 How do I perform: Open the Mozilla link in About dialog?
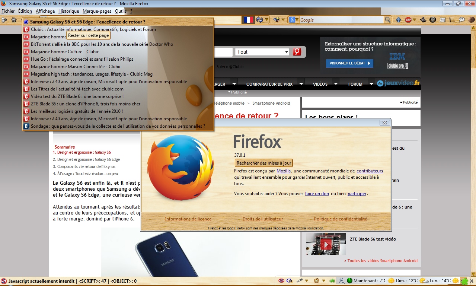pyautogui.click(x=284, y=171)
